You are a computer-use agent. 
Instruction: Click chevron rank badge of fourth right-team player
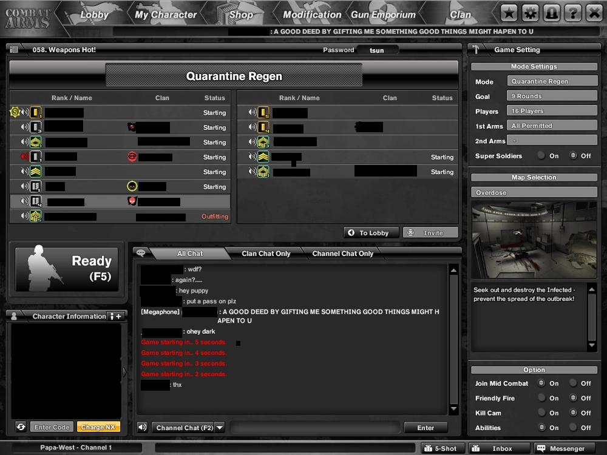[263, 157]
